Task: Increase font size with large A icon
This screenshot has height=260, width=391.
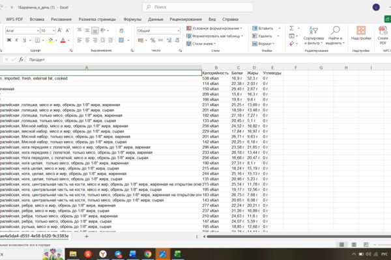Action: 59,31
